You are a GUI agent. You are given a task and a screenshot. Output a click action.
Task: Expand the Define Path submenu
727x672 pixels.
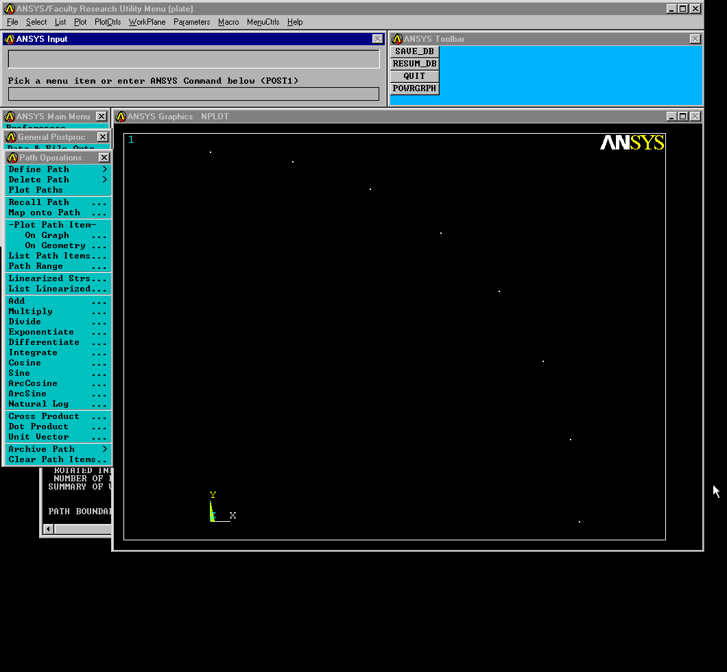(58, 169)
